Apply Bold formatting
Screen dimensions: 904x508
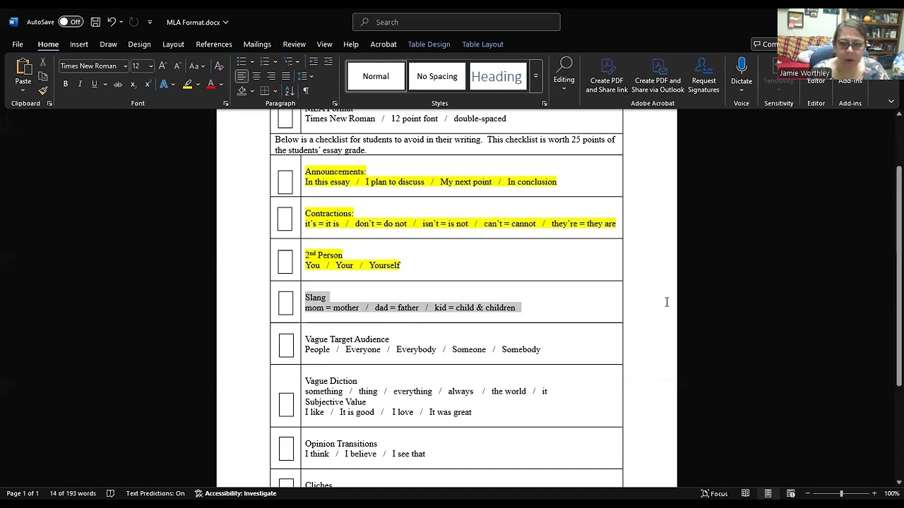[x=66, y=84]
